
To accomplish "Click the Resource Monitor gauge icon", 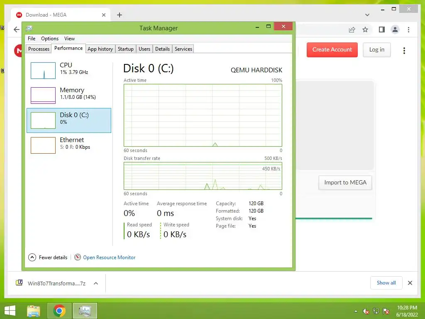I will [x=78, y=257].
